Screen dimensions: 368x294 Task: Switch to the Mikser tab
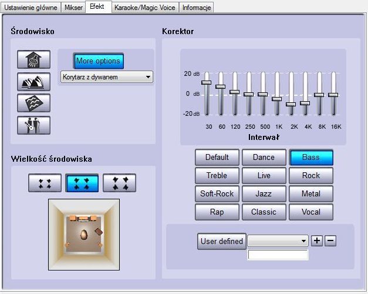tap(73, 8)
